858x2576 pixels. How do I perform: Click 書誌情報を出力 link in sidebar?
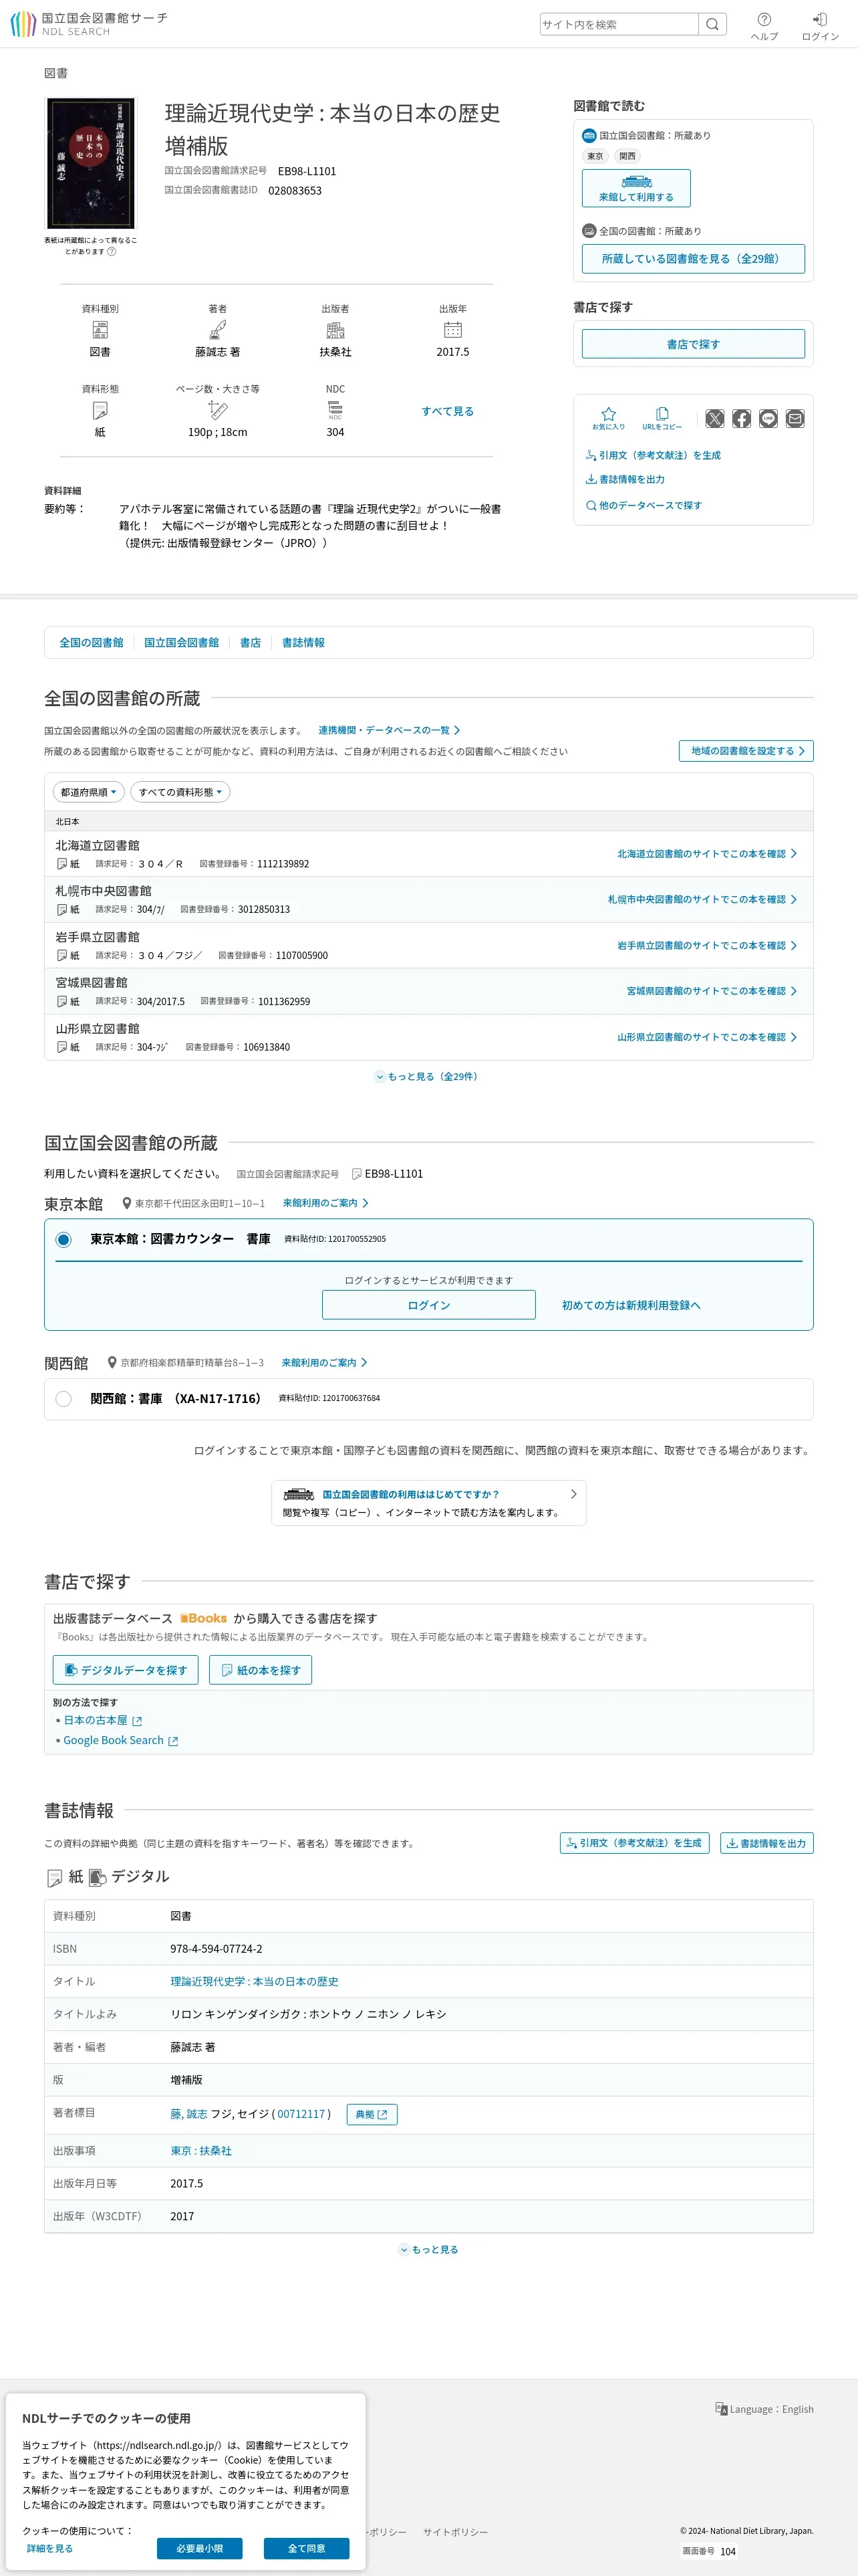click(x=625, y=479)
